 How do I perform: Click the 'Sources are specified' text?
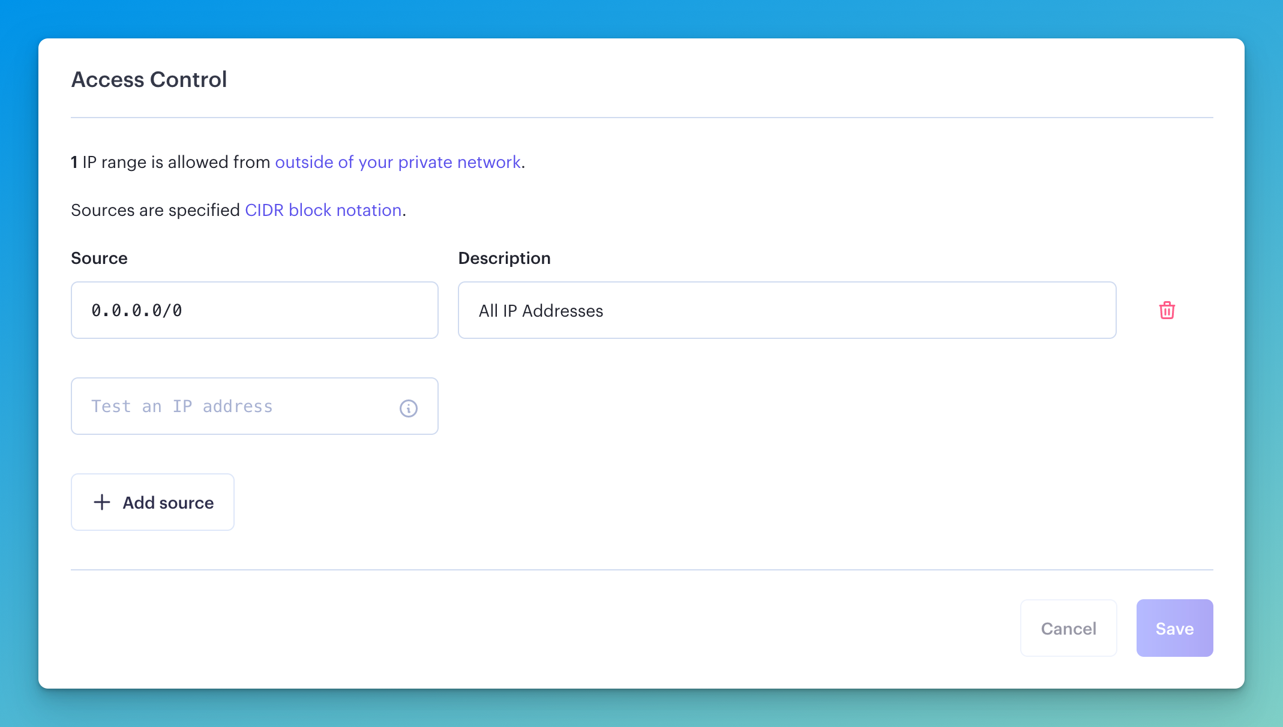click(x=155, y=210)
